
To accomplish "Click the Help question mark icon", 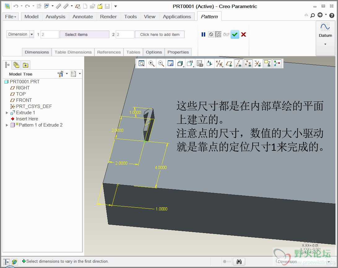I will click(332, 15).
